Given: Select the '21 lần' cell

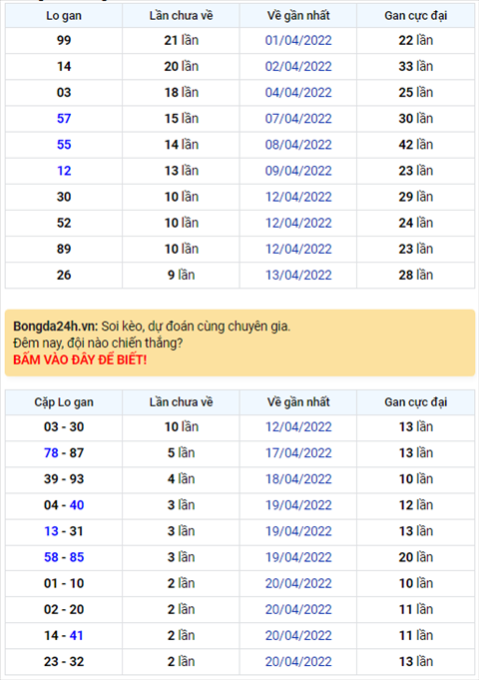Looking at the screenshot, I should pos(182,40).
